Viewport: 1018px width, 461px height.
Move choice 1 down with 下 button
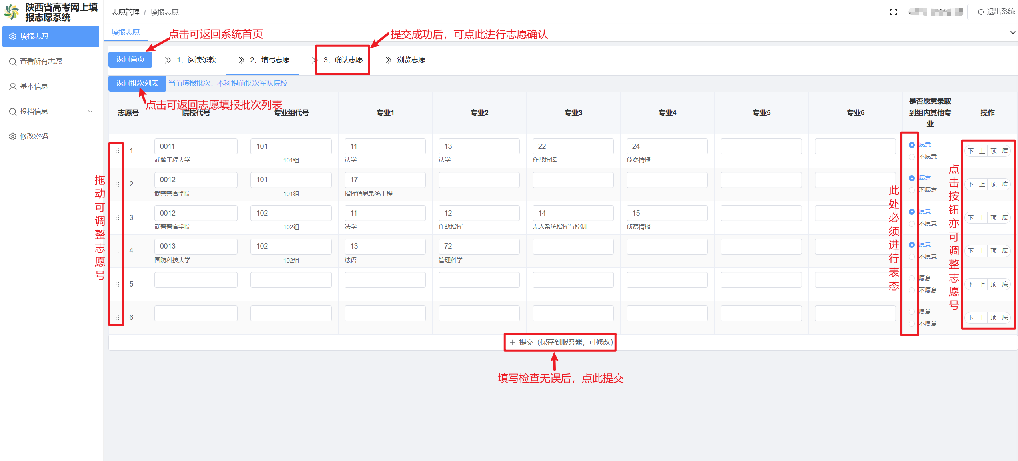(970, 151)
